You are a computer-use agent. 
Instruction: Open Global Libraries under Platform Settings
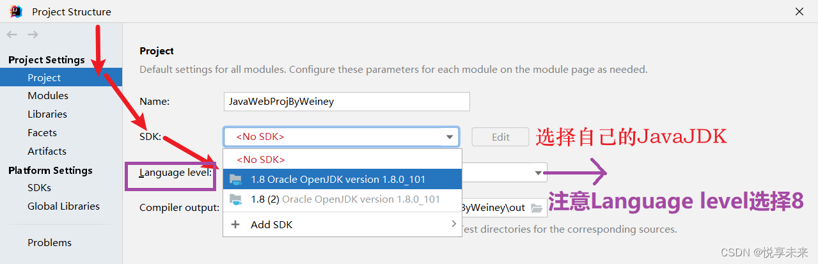coord(63,206)
